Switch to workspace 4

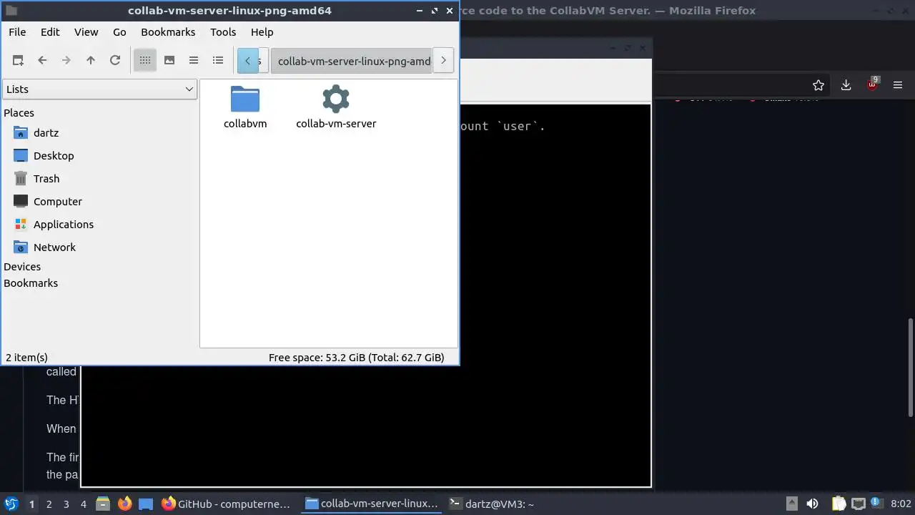pyautogui.click(x=84, y=504)
